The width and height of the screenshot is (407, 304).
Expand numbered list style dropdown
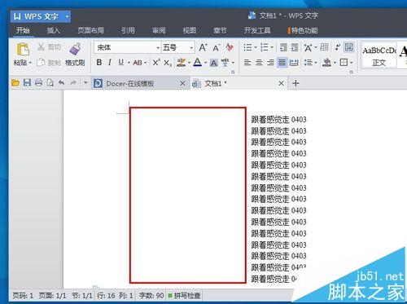click(272, 48)
